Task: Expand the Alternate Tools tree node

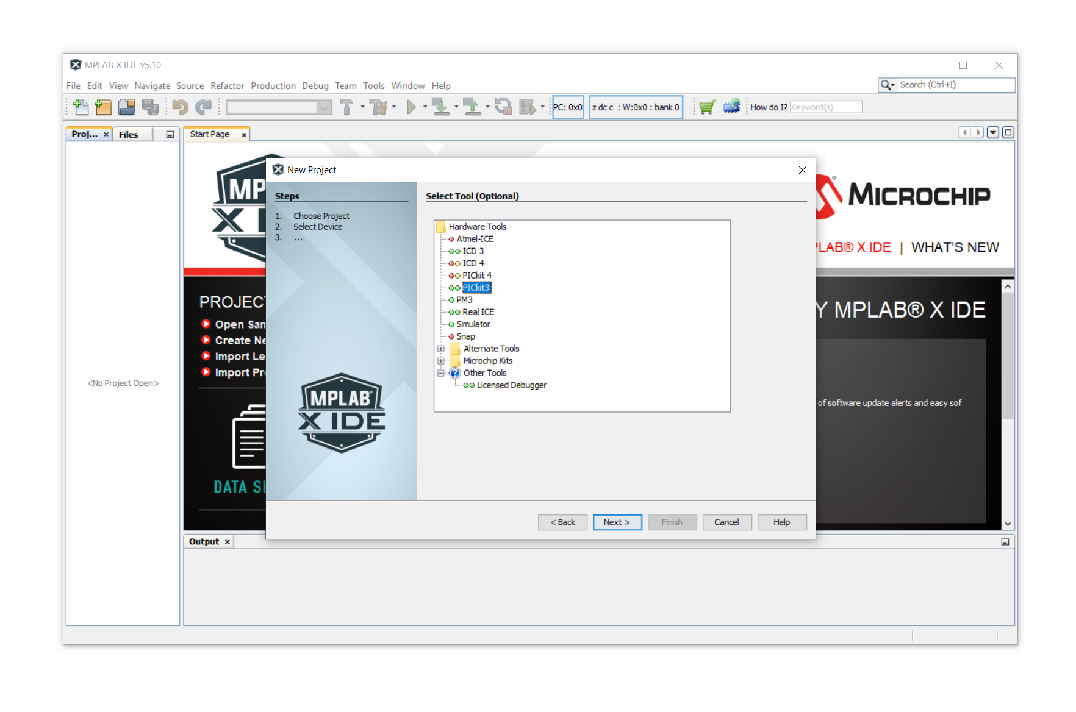Action: tap(440, 349)
